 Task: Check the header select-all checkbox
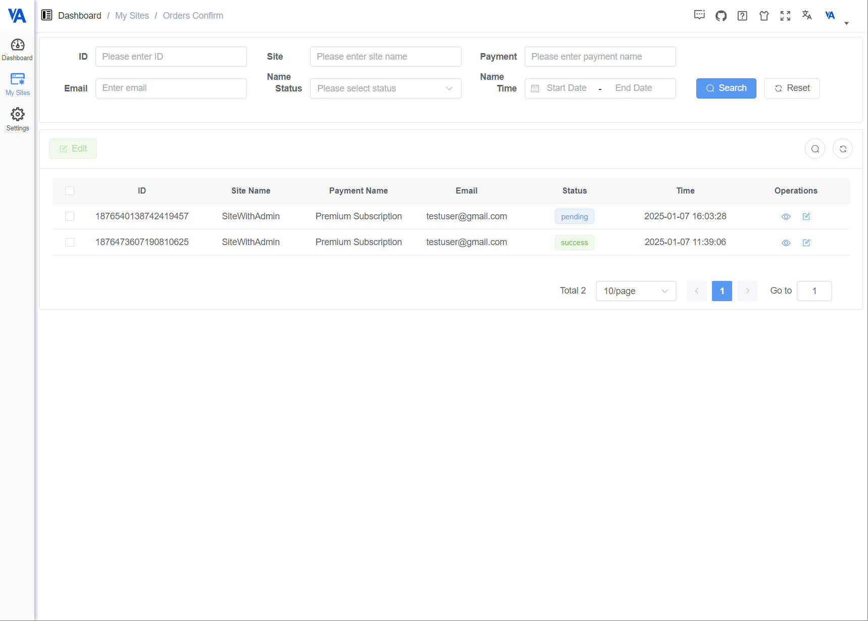(x=70, y=190)
